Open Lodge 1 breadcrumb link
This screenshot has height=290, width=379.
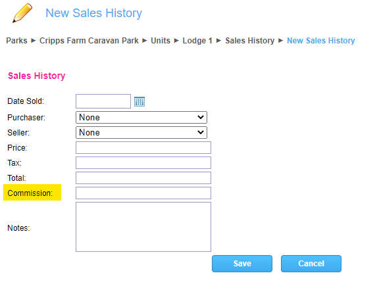(x=197, y=41)
